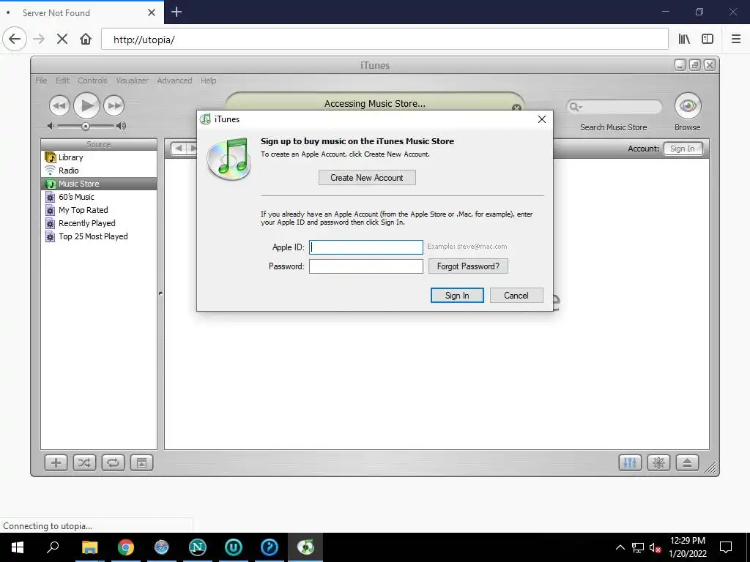This screenshot has width=750, height=562.
Task: Click the add playlist plus button
Action: pos(56,462)
